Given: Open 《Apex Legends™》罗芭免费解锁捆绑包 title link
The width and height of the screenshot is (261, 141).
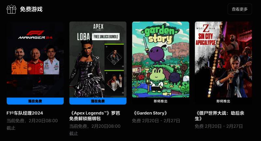Looking at the screenshot, I should click(95, 116).
